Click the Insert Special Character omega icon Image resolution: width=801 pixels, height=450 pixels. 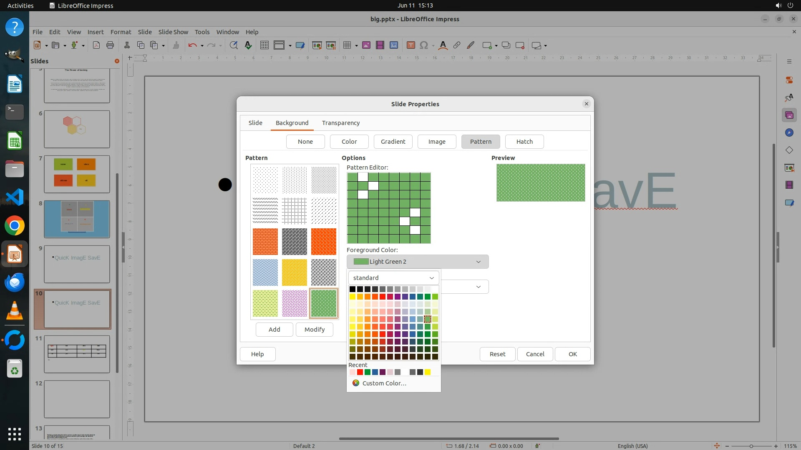[424, 45]
